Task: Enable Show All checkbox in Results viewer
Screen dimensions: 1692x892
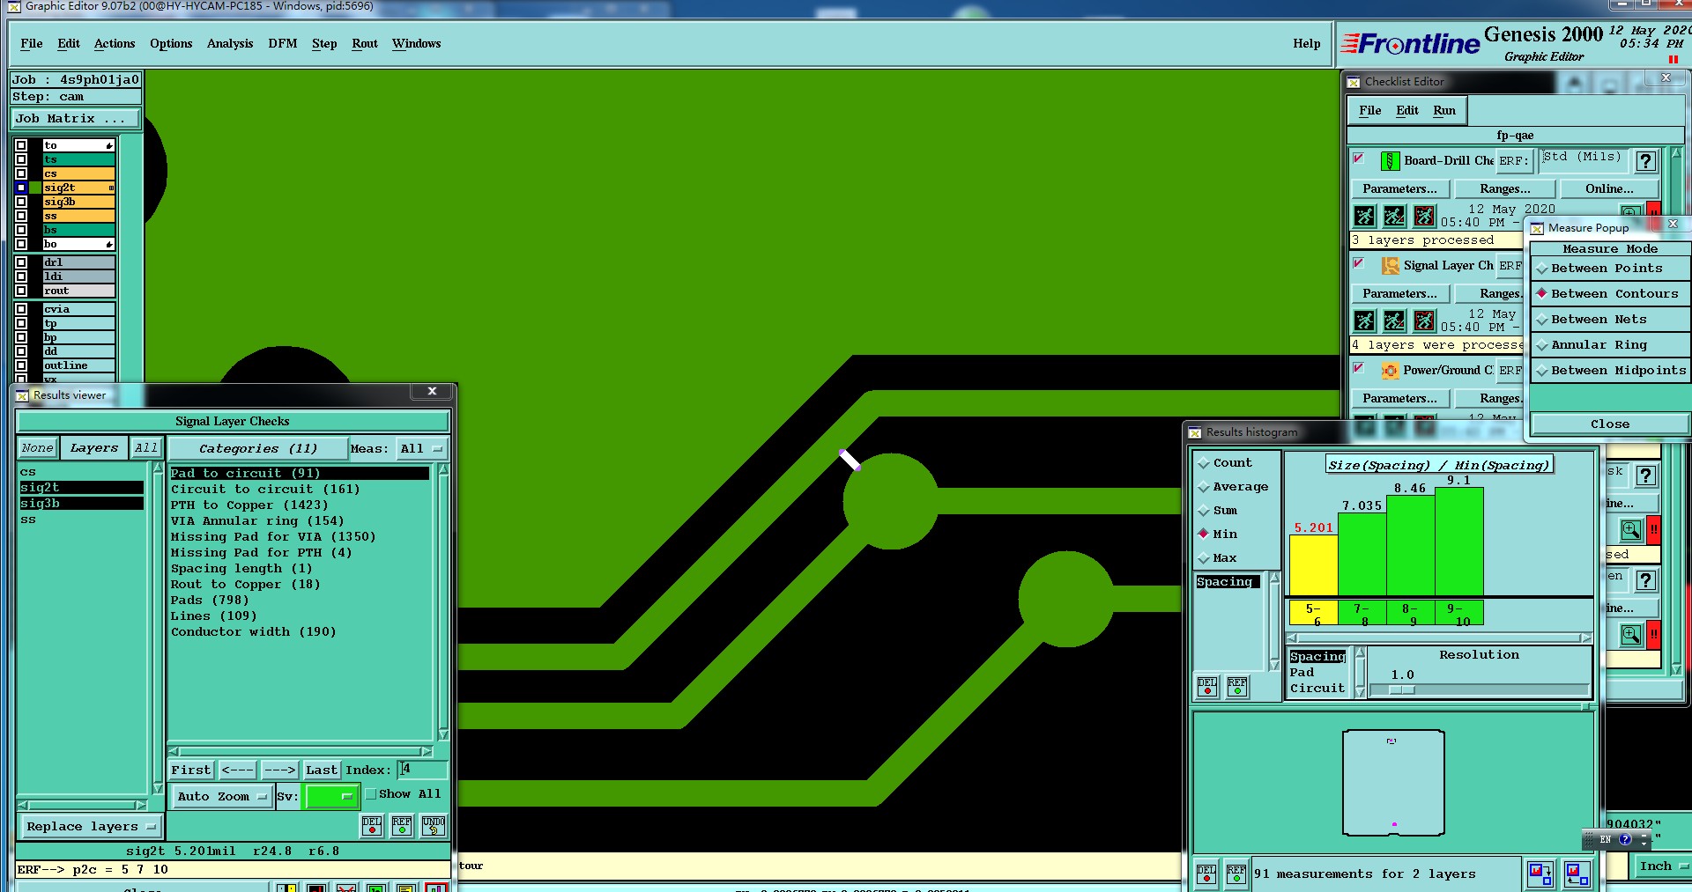Action: pyautogui.click(x=371, y=793)
